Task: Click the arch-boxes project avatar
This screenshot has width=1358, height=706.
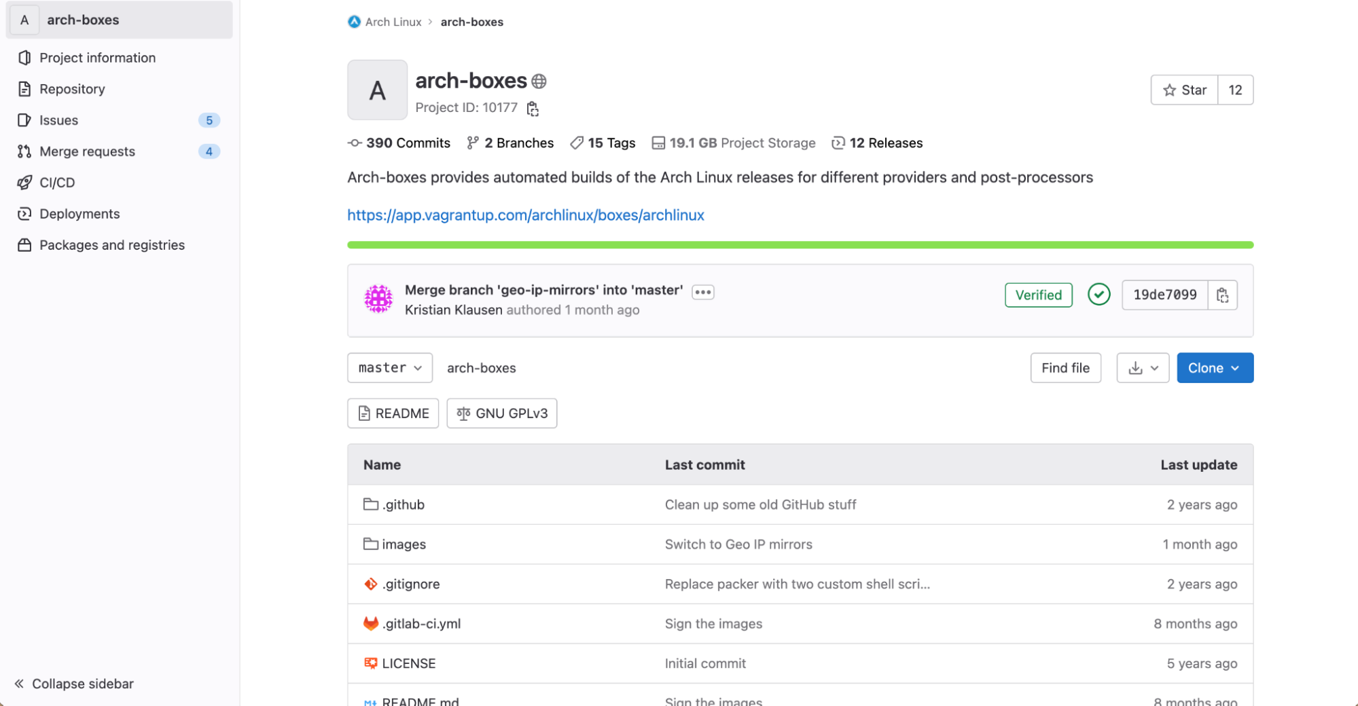Action: (377, 90)
